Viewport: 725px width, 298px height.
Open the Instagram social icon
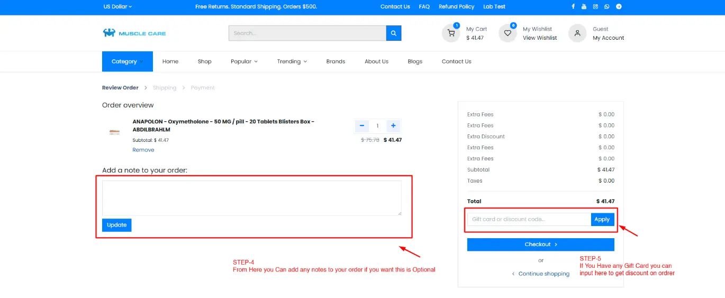[595, 7]
